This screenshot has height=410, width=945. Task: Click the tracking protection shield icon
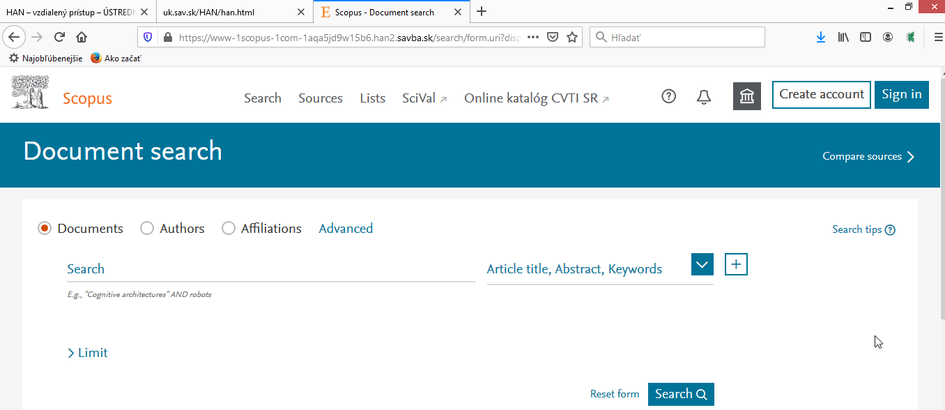pos(148,37)
